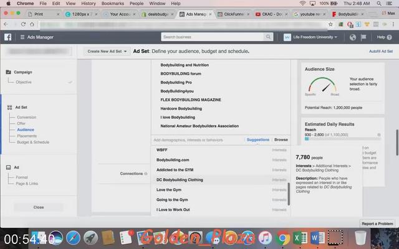Switch to the Browse tab

point(281,139)
